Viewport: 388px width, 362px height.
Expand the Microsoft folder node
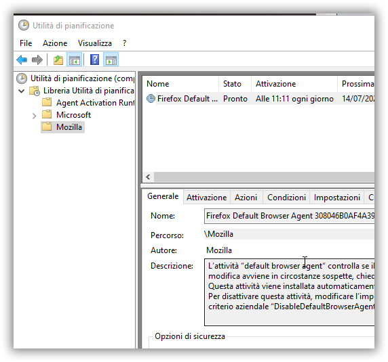point(34,116)
